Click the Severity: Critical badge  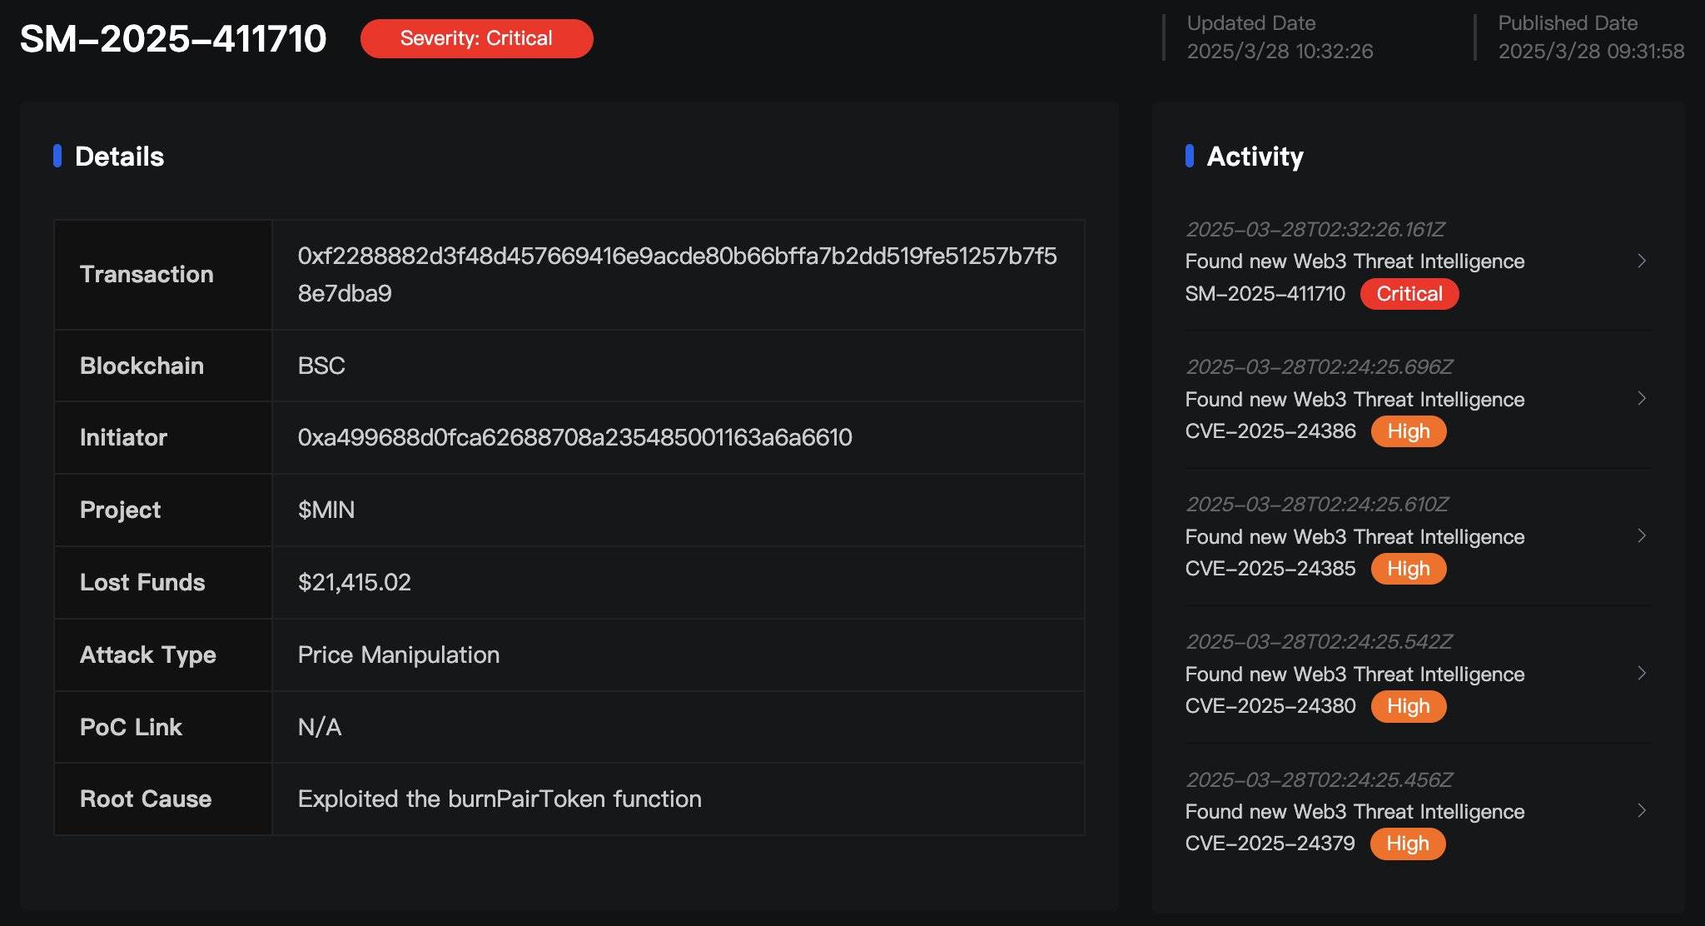[x=476, y=38]
